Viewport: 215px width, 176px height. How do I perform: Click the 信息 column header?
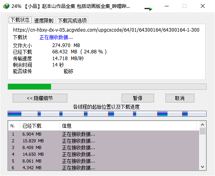coord(128,126)
